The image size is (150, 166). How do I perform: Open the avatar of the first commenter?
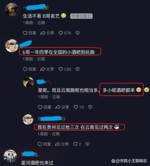coord(12,9)
